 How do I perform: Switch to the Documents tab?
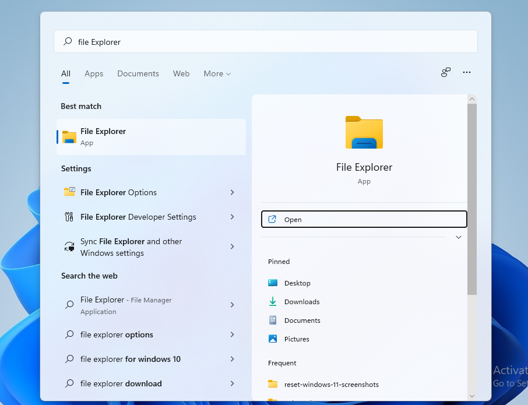pos(138,74)
